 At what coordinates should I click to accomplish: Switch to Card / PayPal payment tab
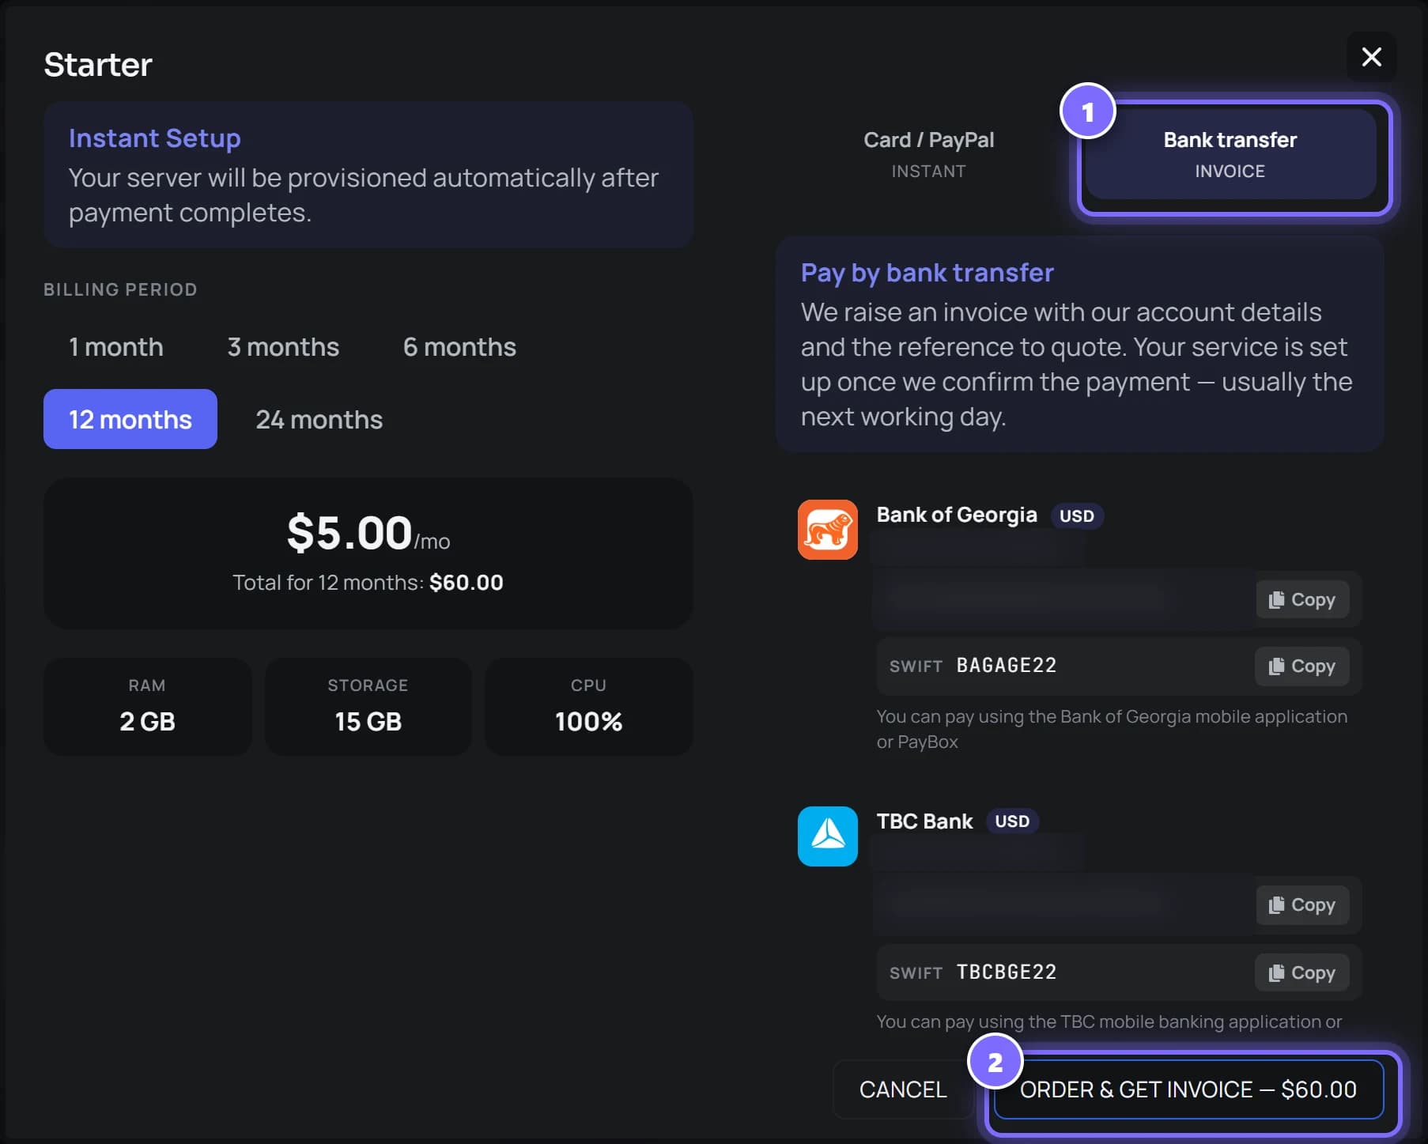click(x=928, y=154)
